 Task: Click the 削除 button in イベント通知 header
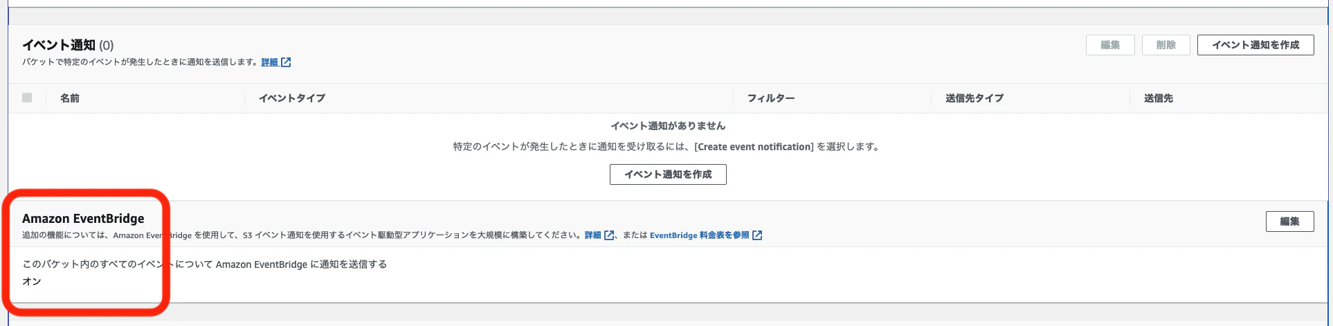pyautogui.click(x=1166, y=45)
